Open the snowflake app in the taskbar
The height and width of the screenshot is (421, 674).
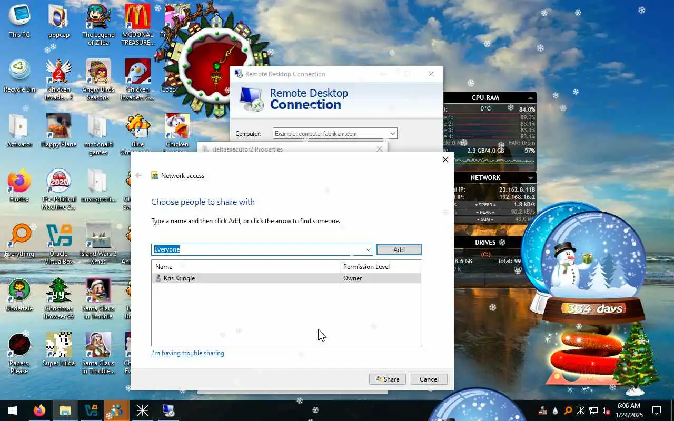point(143,410)
